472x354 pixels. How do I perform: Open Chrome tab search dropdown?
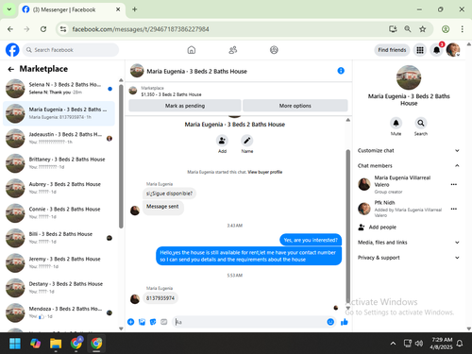pyautogui.click(x=9, y=9)
